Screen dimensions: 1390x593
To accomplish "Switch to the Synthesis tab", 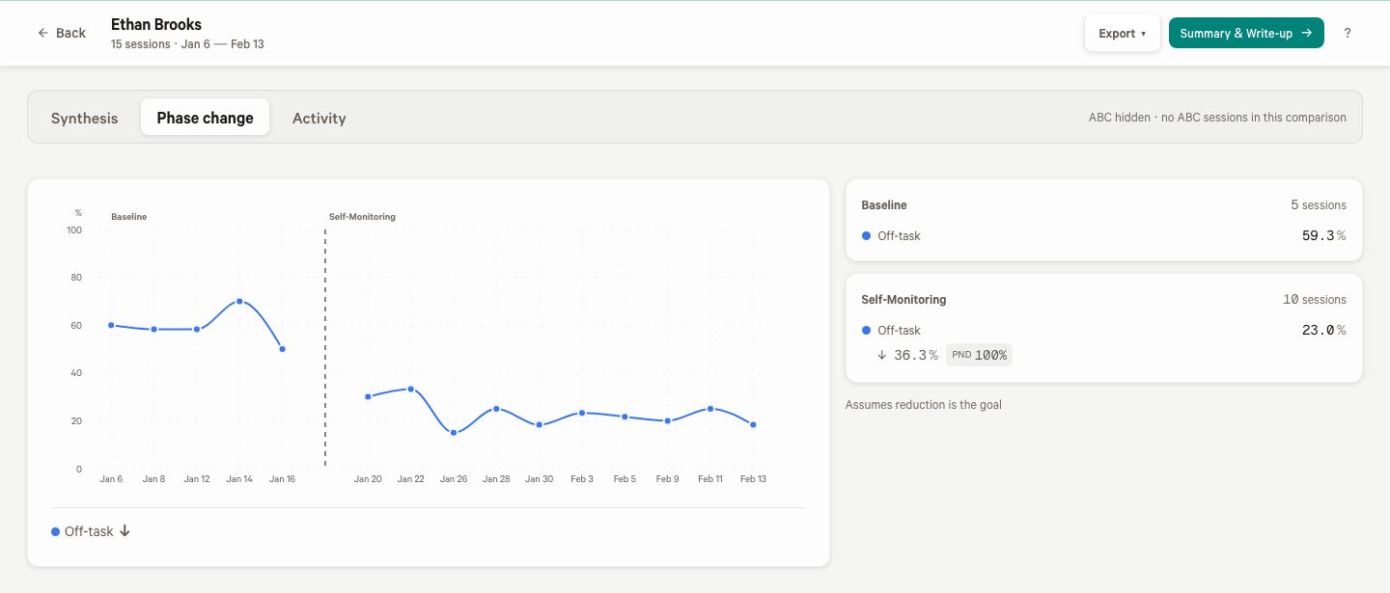I will pos(85,118).
